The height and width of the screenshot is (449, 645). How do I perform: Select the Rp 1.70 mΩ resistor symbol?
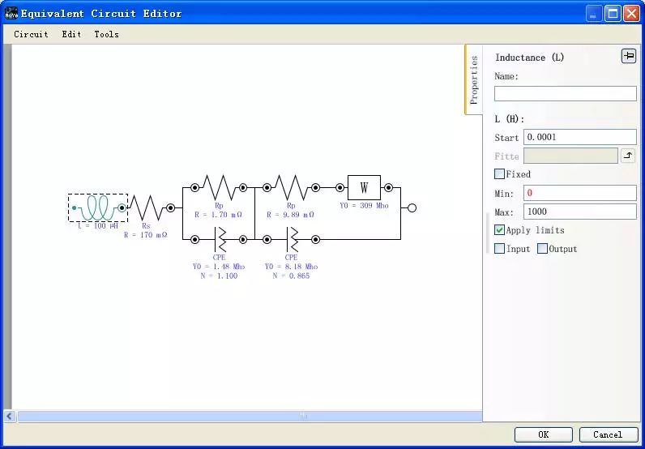[x=219, y=188]
